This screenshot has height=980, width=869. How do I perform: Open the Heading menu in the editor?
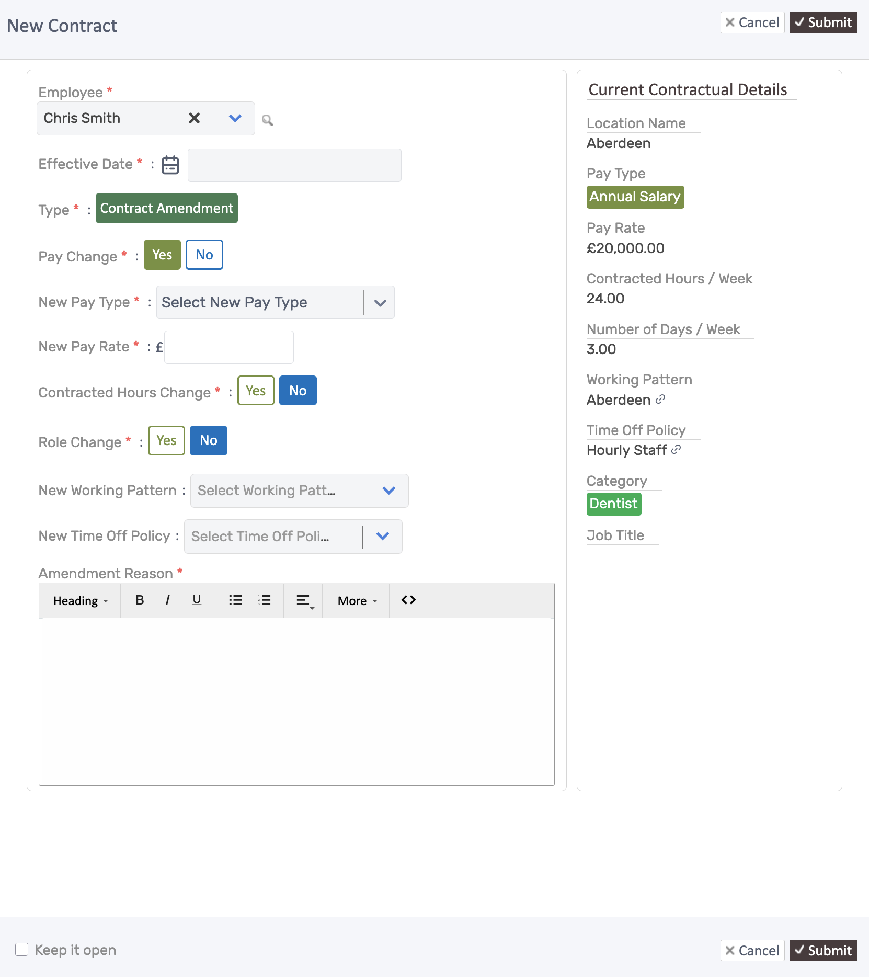pyautogui.click(x=79, y=600)
